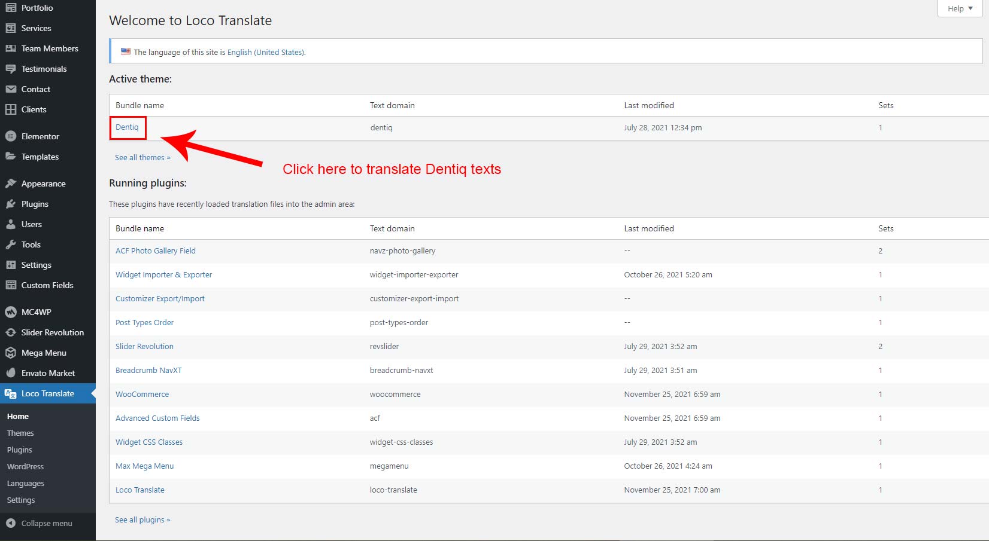This screenshot has width=989, height=541.
Task: Click the Slider Revolution sidebar icon
Action: (x=11, y=332)
